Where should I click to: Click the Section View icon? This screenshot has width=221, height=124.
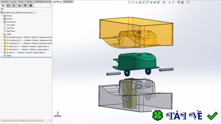pyautogui.click(x=155, y=2)
